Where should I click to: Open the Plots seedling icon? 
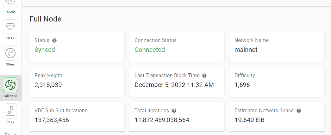tap(10, 111)
